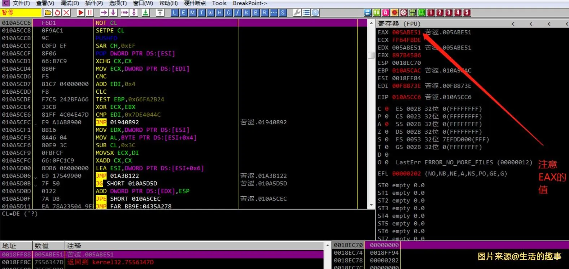Open debugging options wrench icon
The width and height of the screenshot is (569, 269).
[x=297, y=13]
